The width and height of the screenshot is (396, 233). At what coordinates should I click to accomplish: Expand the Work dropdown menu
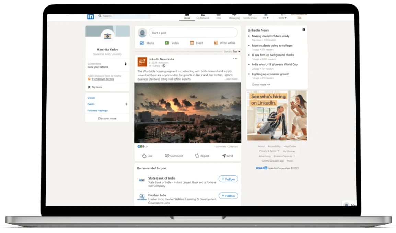point(282,17)
